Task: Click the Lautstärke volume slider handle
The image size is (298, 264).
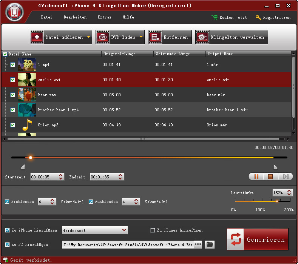Action: pos(277,201)
